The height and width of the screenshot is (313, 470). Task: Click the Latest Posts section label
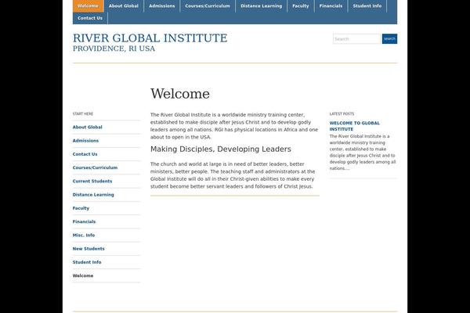(x=342, y=113)
